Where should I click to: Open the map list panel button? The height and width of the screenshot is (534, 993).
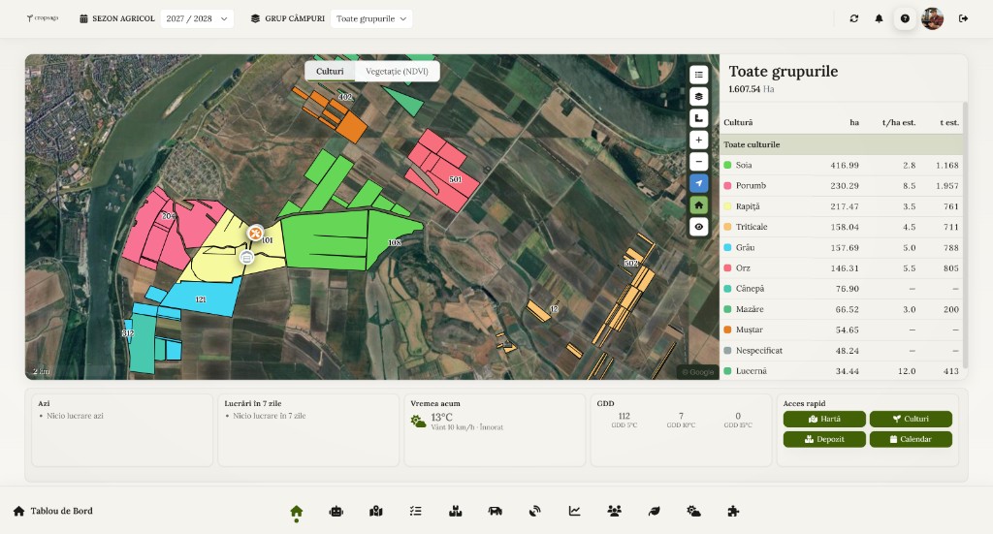698,75
